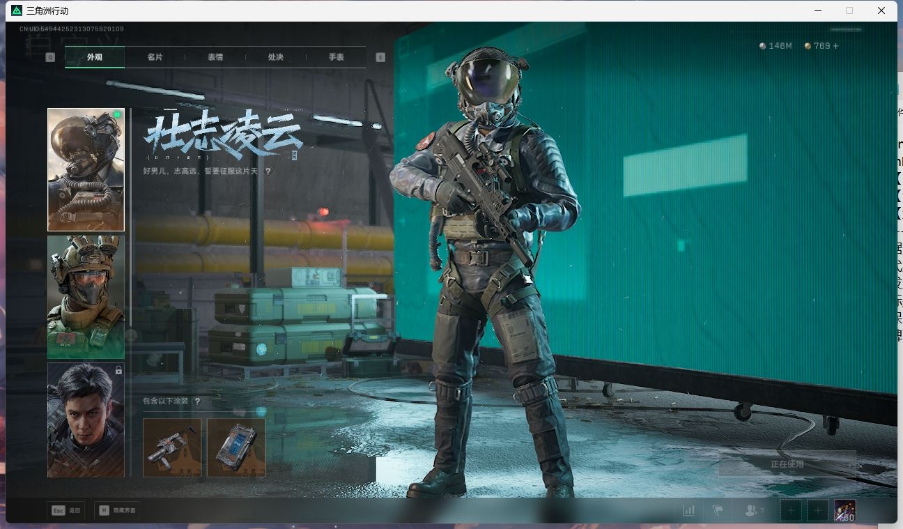Select the locked dark-haired operator skin
The height and width of the screenshot is (529, 903).
(86, 420)
